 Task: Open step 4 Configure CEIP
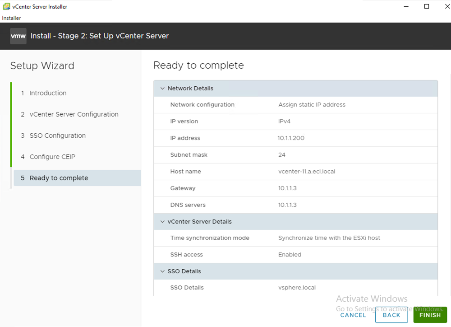click(52, 157)
